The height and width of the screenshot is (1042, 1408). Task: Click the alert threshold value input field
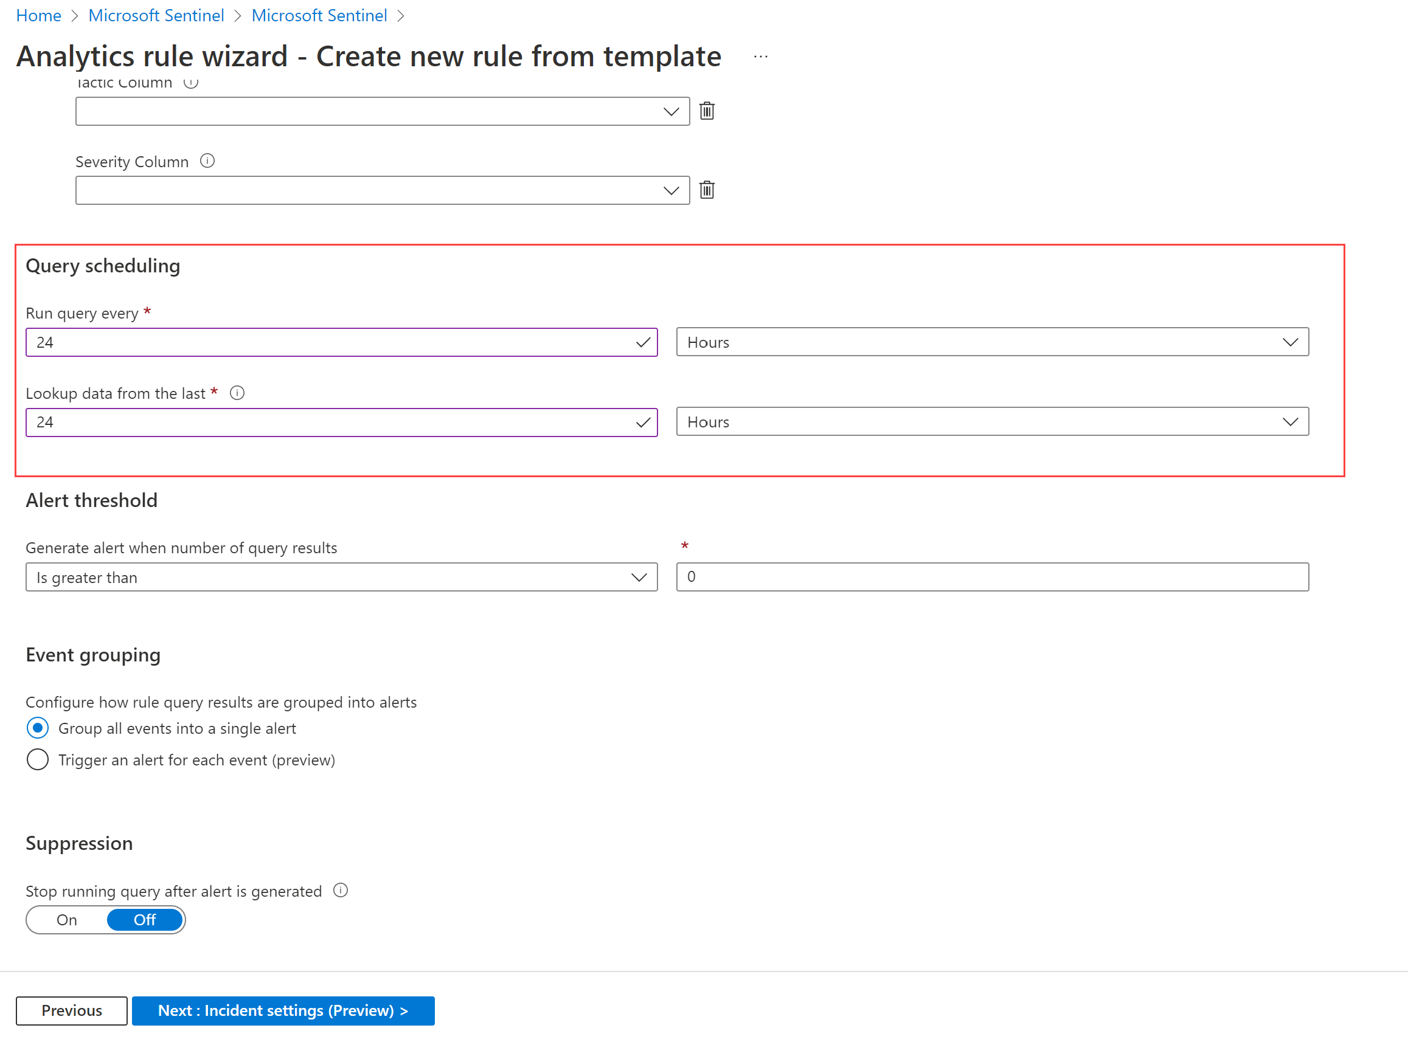pos(991,577)
